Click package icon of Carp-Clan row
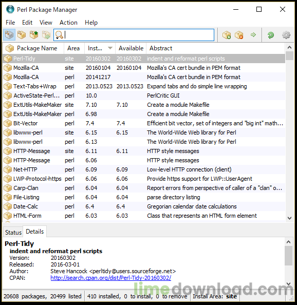 pos(8,188)
